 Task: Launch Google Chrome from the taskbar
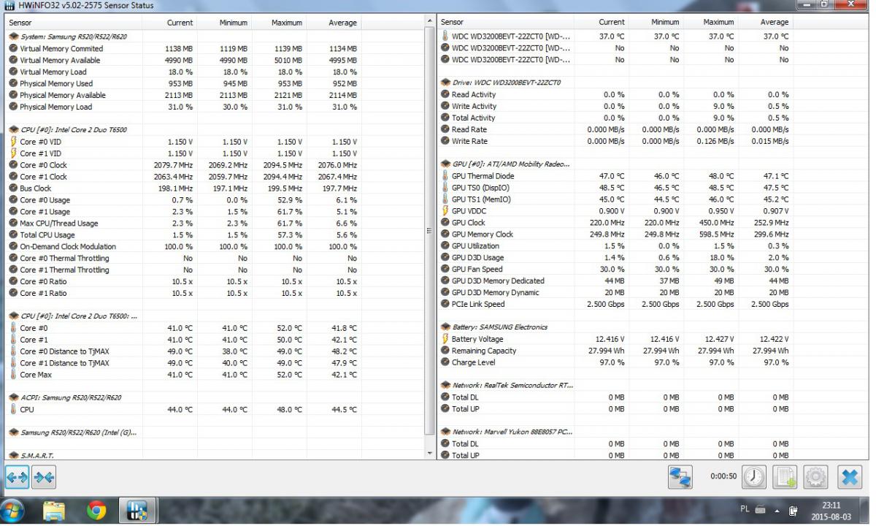96,511
